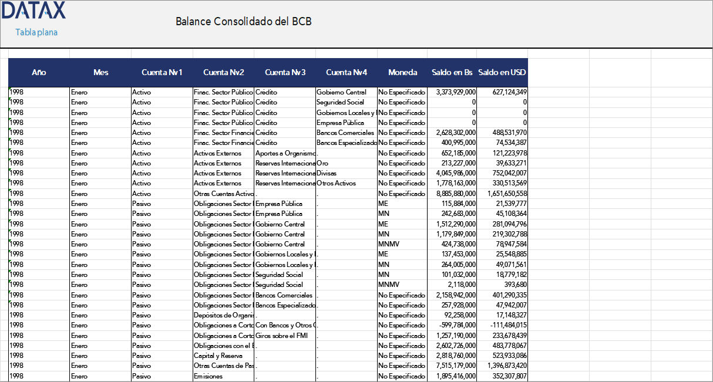Select the Saldo en Bs column header

(x=450, y=72)
